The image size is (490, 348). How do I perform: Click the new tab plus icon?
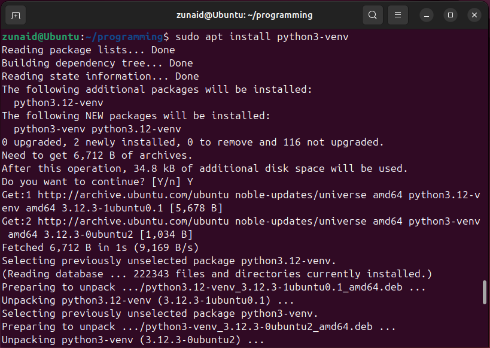coord(15,15)
